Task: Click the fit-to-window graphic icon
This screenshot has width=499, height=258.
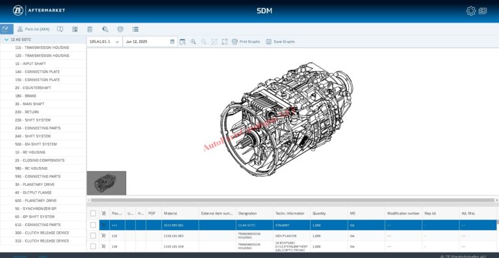Action: tap(214, 42)
